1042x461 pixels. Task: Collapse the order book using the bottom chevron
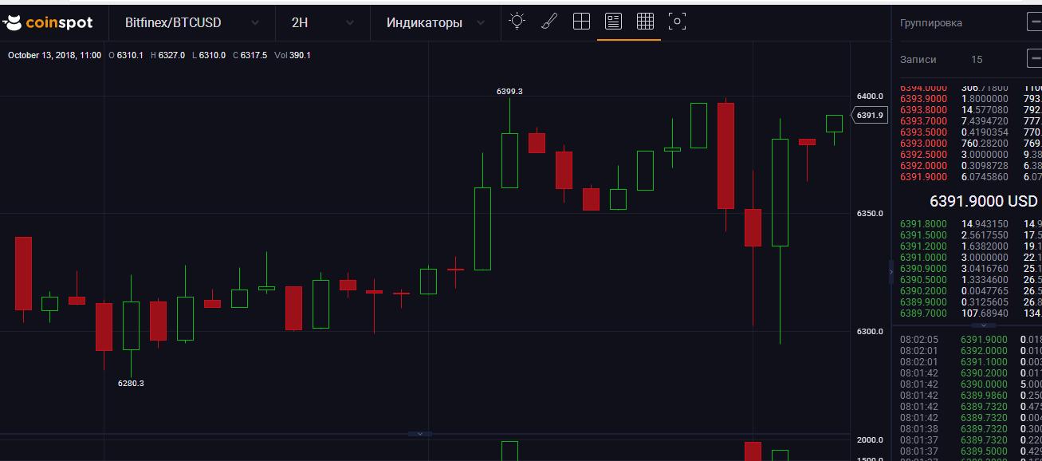(983, 325)
